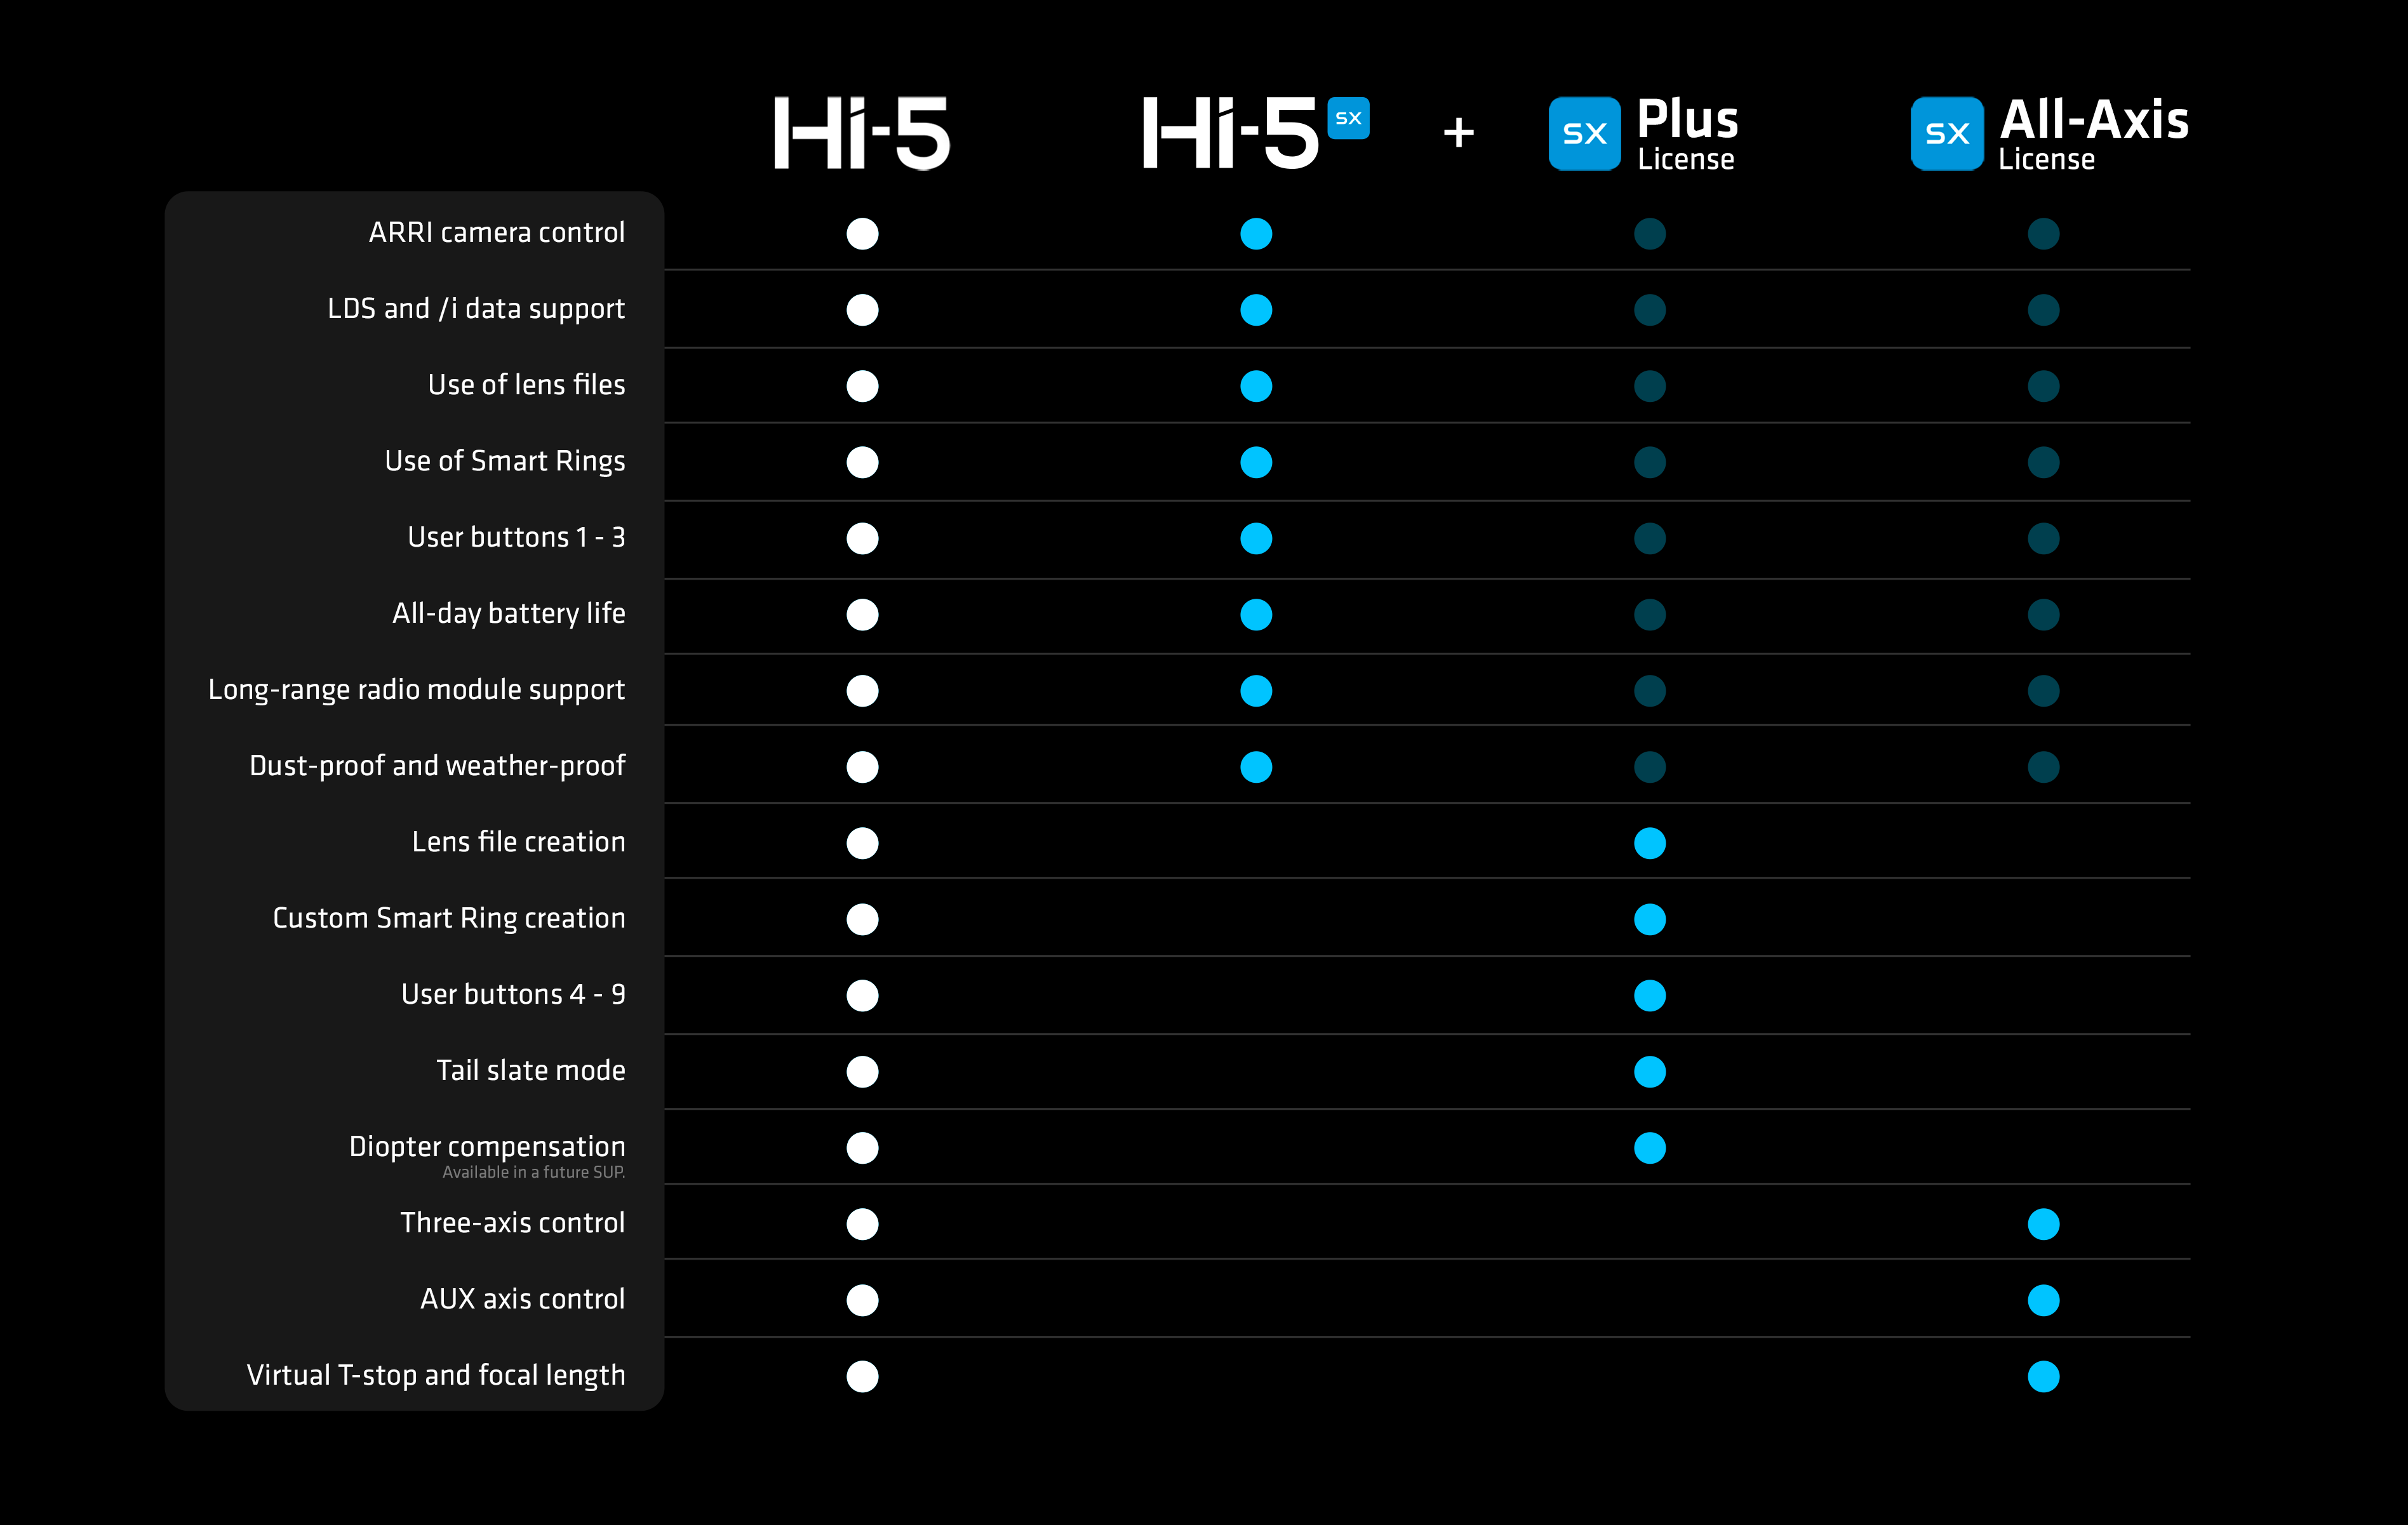The height and width of the screenshot is (1525, 2408).
Task: Click the white Hi-5 dot for User buttons 4 - 9
Action: (862, 996)
